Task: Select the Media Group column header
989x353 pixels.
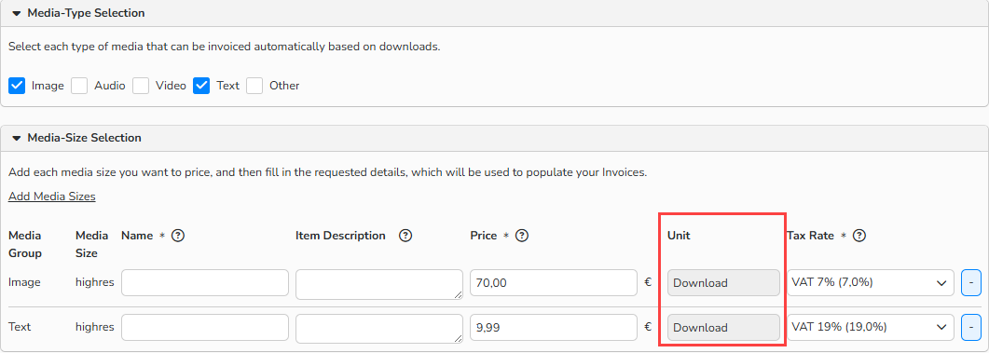Action: [x=25, y=245]
